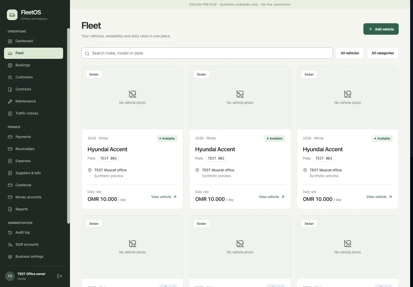Screen dimensions: 413x287
Task: Click the Add vehicle button
Action: (381, 29)
